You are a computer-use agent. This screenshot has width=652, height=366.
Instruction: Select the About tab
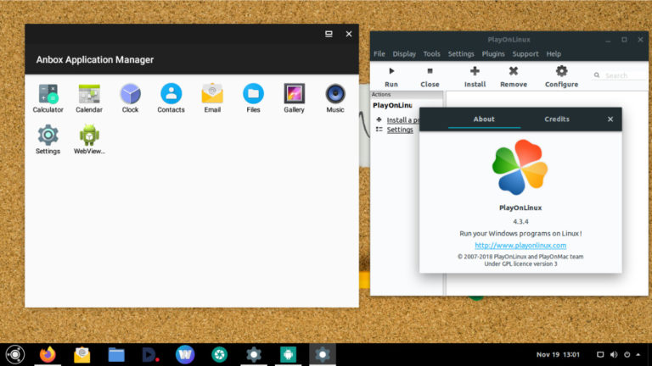click(484, 119)
